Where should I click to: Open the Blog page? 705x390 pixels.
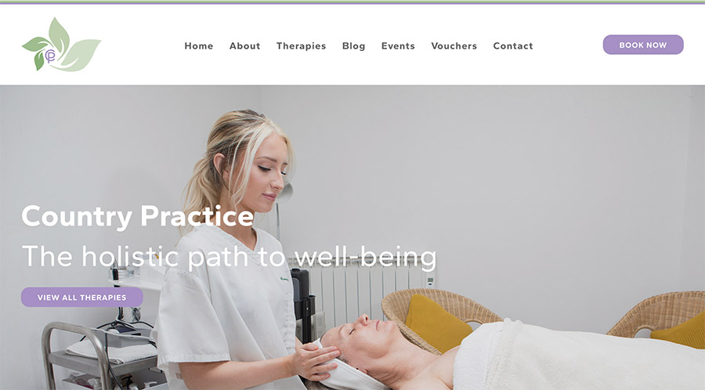[353, 46]
